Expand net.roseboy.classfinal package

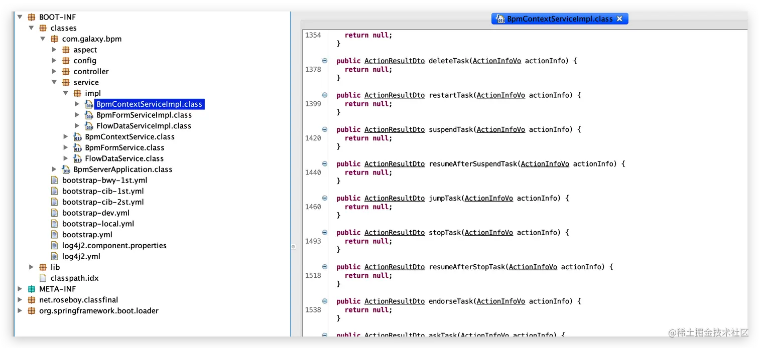tap(20, 300)
